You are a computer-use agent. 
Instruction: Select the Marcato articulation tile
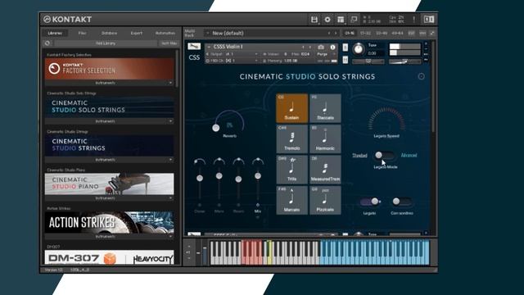[291, 200]
